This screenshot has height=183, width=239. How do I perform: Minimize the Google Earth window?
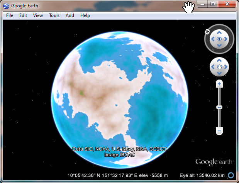(x=202, y=4)
